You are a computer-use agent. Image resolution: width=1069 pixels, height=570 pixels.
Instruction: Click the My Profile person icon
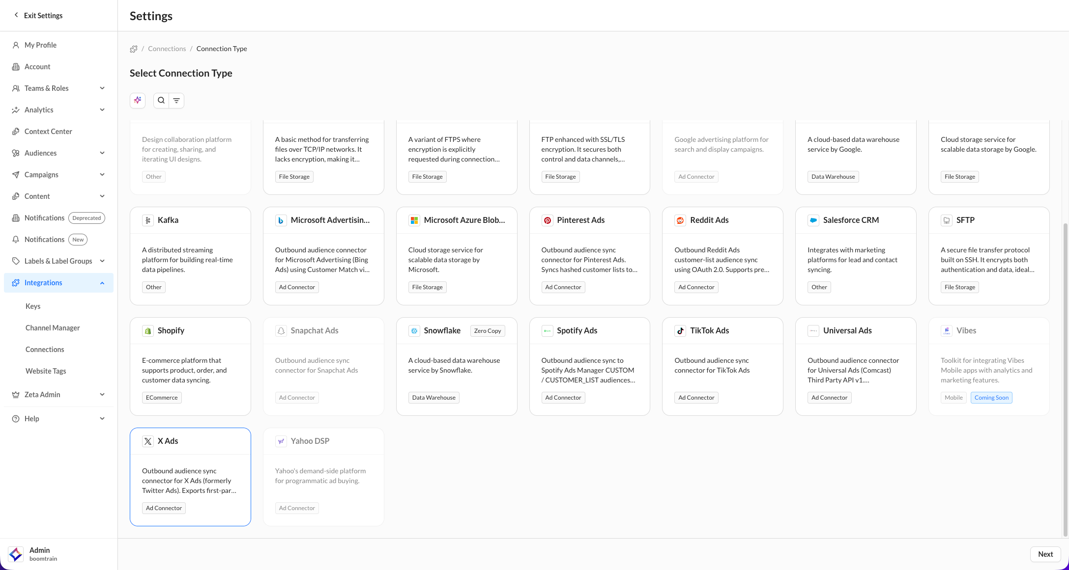(16, 45)
